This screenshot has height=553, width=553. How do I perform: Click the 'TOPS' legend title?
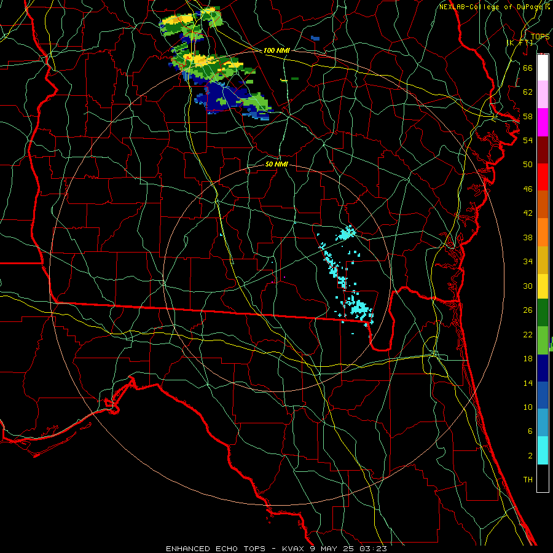540,36
